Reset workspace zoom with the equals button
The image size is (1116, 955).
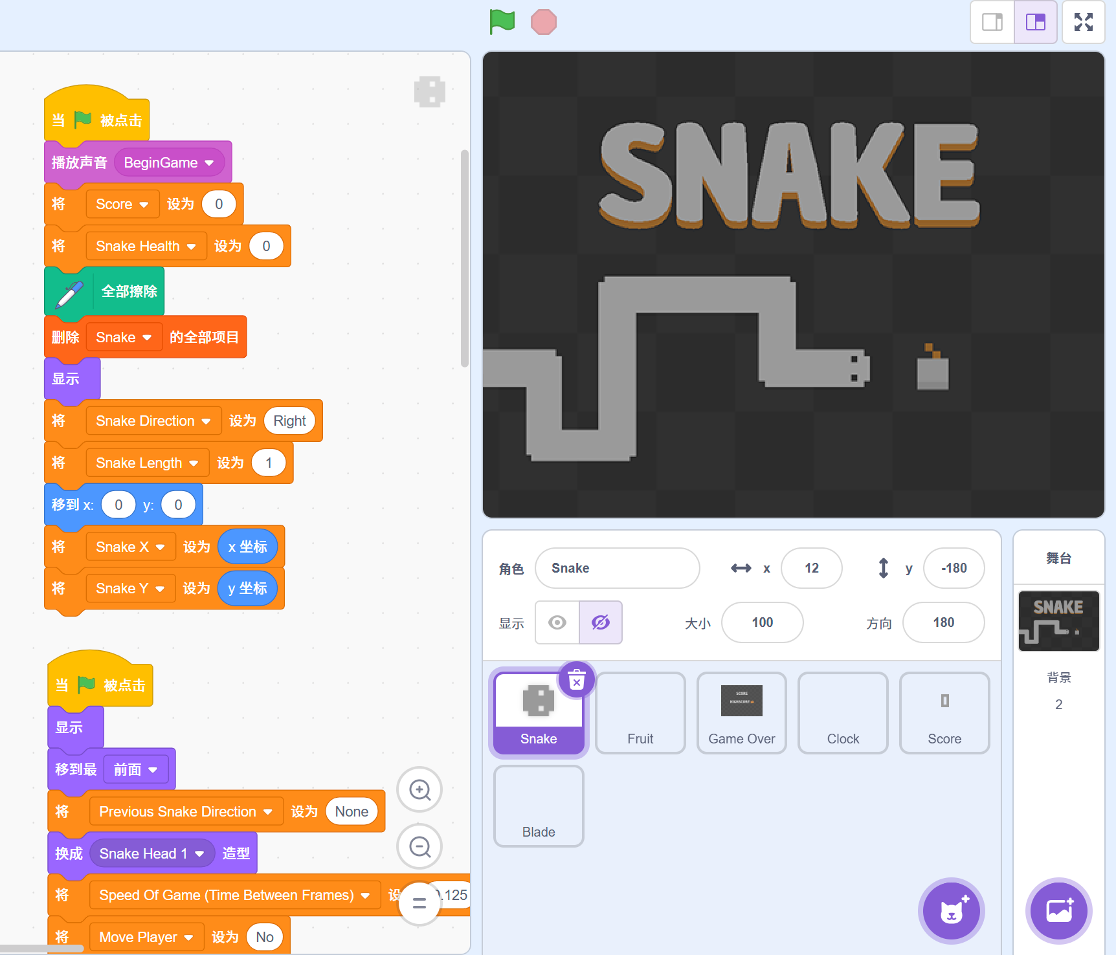click(x=419, y=903)
